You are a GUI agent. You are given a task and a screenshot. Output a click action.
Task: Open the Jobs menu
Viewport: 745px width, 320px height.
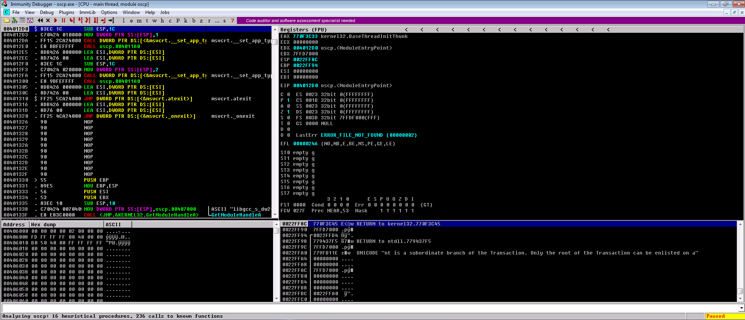(165, 12)
